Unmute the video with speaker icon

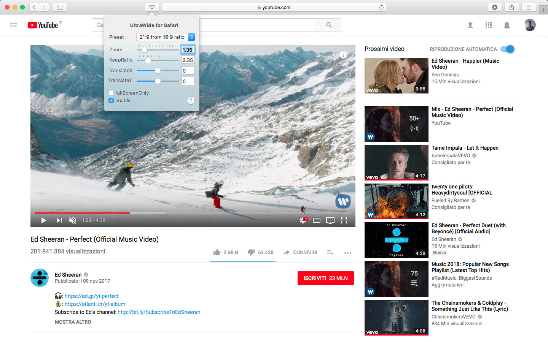coord(72,220)
